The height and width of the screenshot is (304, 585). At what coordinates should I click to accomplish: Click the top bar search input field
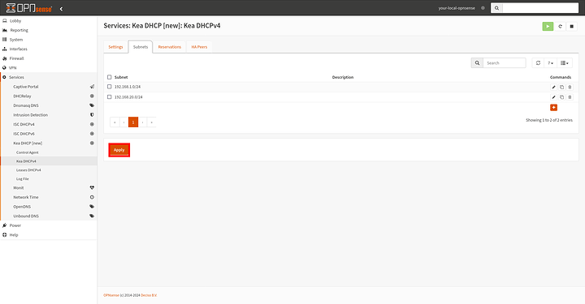point(540,8)
